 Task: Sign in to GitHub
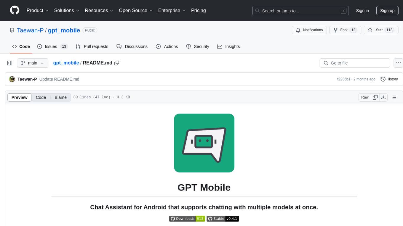pyautogui.click(x=362, y=11)
